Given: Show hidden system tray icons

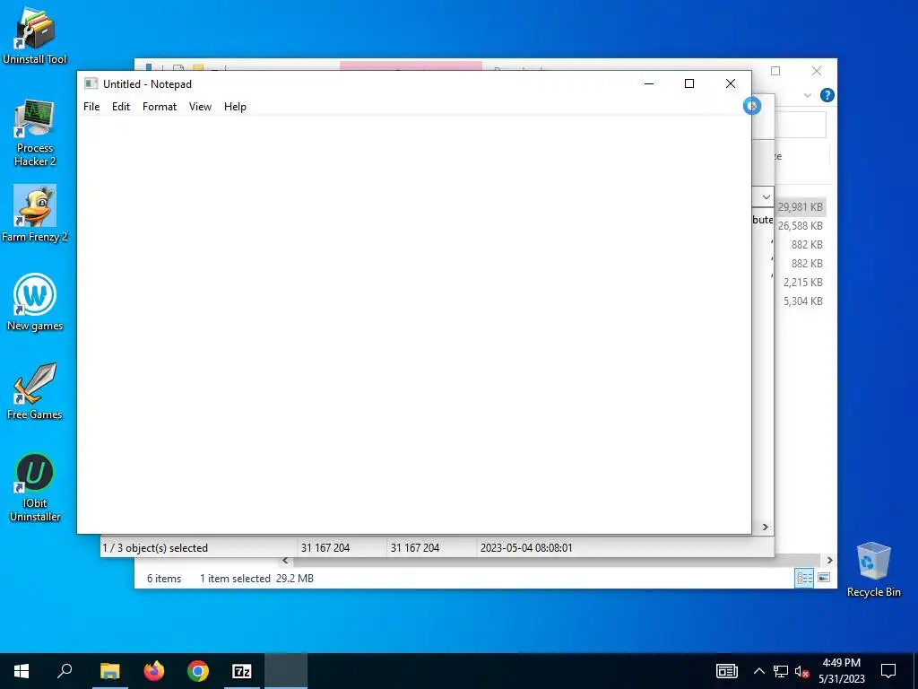Looking at the screenshot, I should (758, 671).
